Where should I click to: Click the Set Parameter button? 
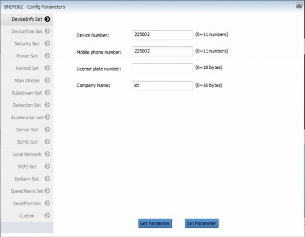coord(202,224)
